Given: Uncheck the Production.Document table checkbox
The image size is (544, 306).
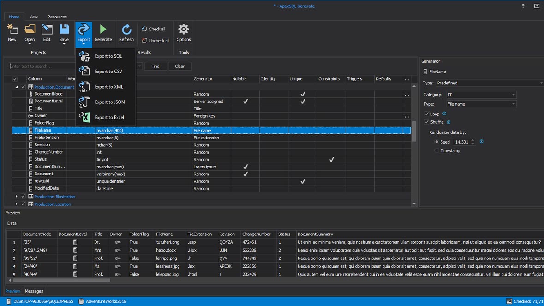Looking at the screenshot, I should [23, 87].
